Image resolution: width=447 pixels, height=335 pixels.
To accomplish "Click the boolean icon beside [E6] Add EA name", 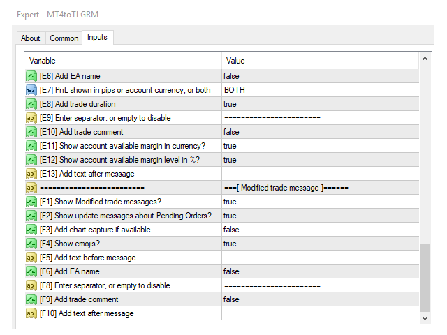I will coord(31,76).
